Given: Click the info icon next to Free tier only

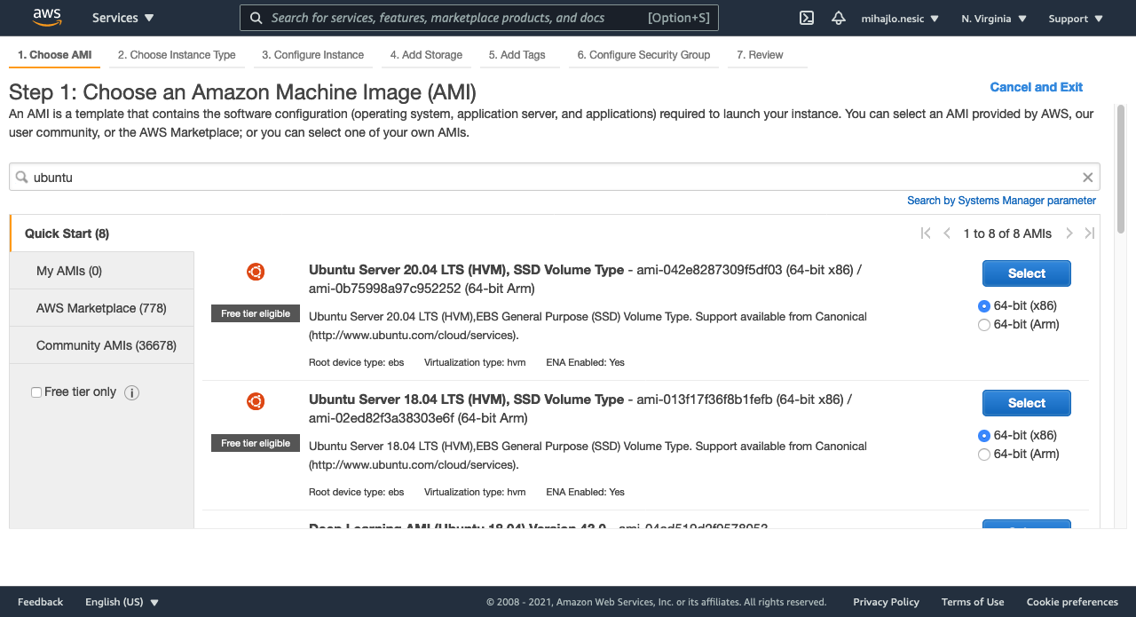Looking at the screenshot, I should tap(132, 392).
